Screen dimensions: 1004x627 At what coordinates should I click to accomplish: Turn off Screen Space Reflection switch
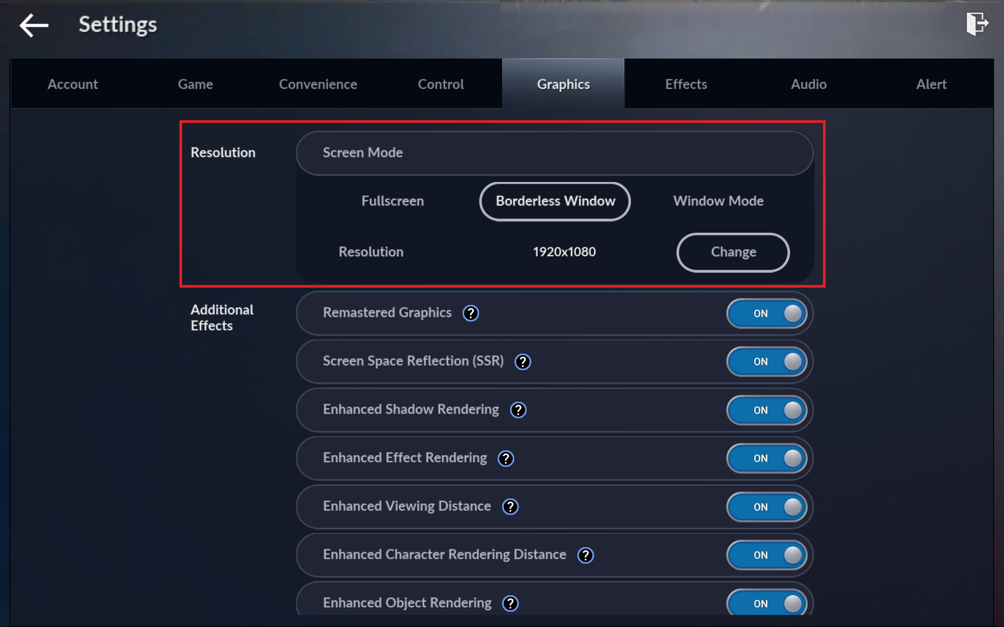[x=766, y=362]
